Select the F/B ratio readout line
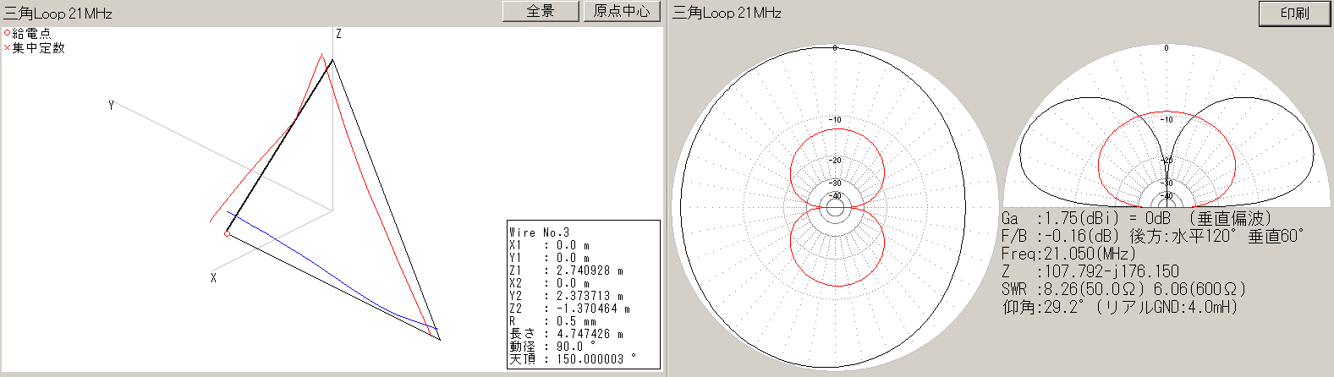Image resolution: width=1334 pixels, height=377 pixels. [x=1152, y=236]
